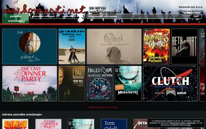206x129 pixels.
Task: Open Disturbed thumbnail under Izbrana ponudba
Action: click(81, 124)
